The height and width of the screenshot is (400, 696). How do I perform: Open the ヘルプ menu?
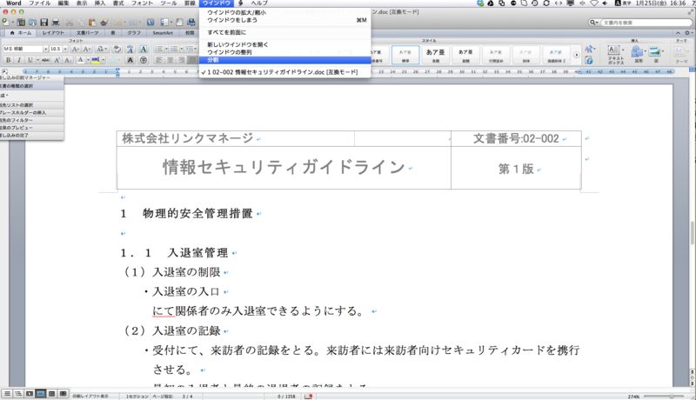coord(259,3)
